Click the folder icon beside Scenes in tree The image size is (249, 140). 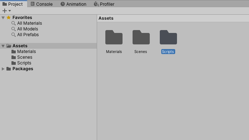[14, 57]
